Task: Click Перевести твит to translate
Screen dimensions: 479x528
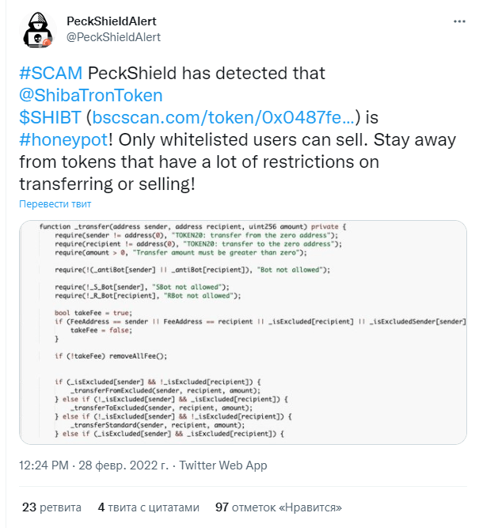Action: click(x=55, y=204)
